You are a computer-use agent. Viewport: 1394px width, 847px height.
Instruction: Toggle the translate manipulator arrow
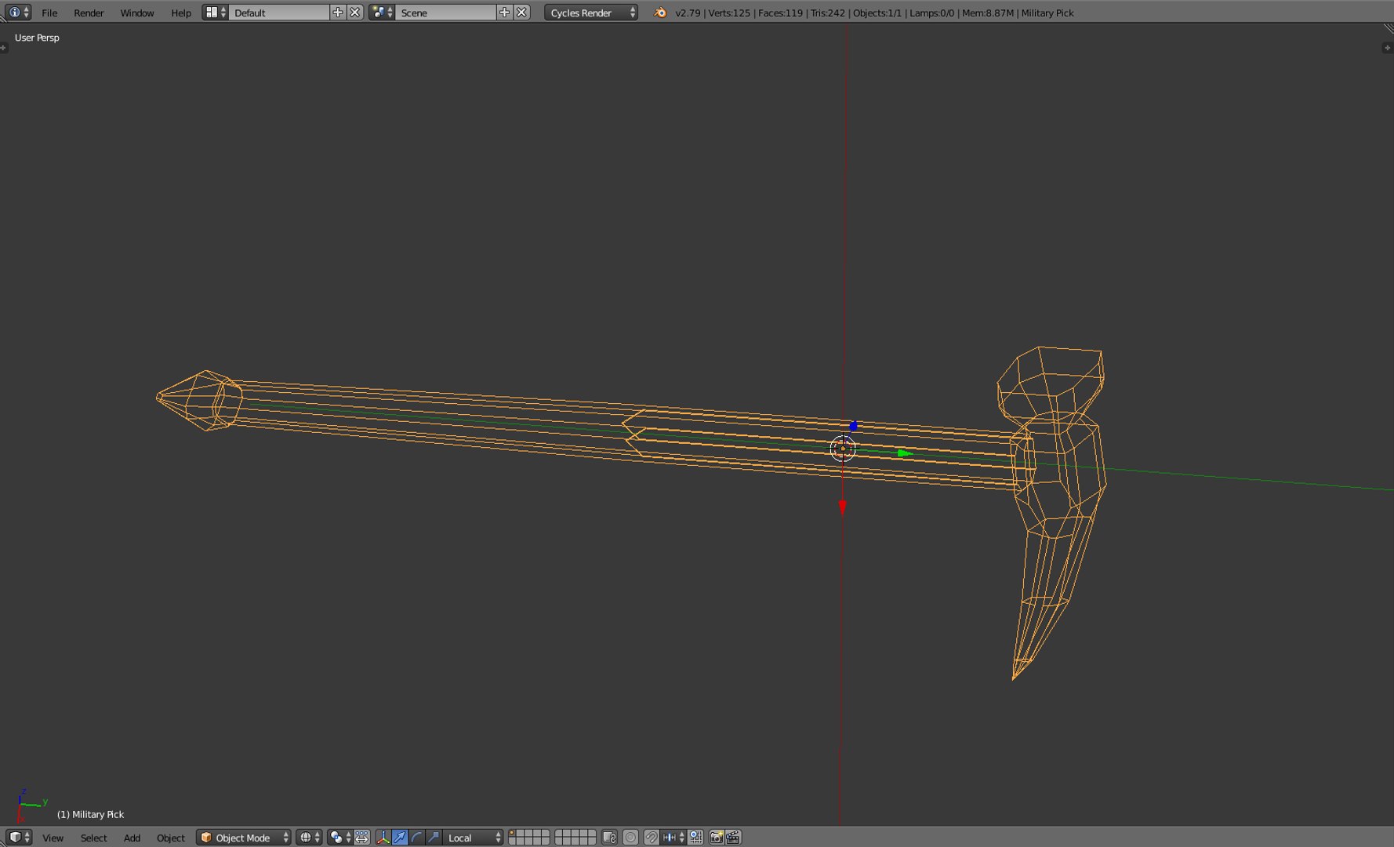[400, 838]
